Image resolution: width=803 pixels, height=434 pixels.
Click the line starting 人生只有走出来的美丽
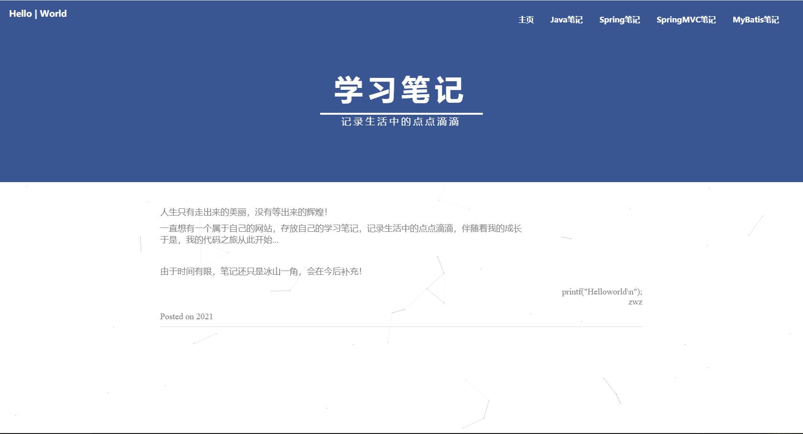click(x=244, y=212)
